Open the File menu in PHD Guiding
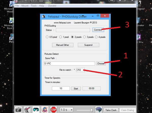152x113 pixels. 17,6
